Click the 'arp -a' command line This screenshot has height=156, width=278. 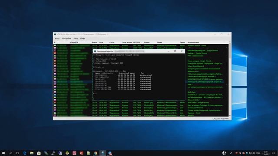point(99,67)
